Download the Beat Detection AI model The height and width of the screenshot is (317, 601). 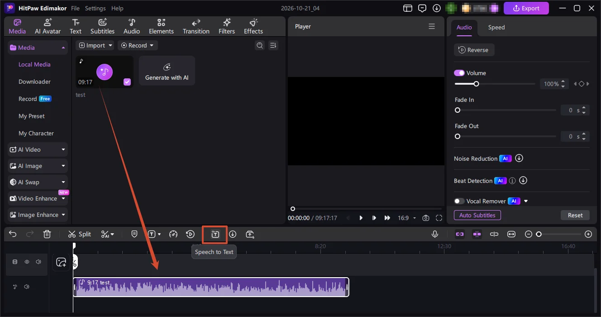pyautogui.click(x=524, y=181)
